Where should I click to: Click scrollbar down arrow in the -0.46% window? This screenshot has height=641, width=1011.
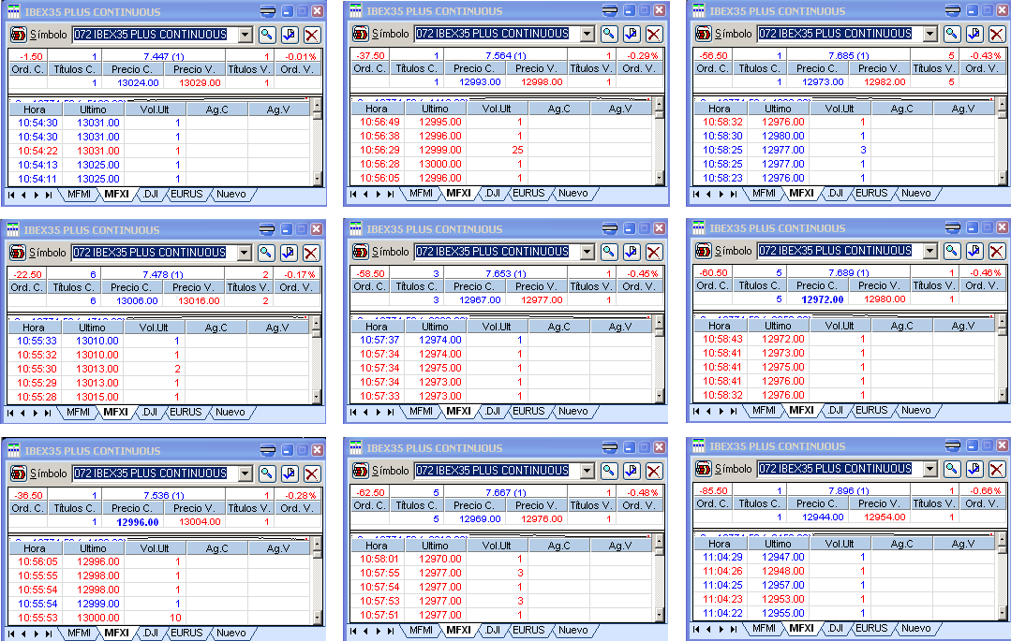click(1002, 394)
